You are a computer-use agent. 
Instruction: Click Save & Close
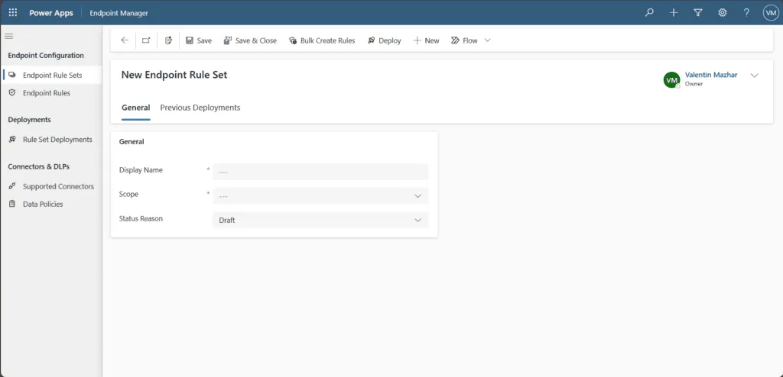[x=250, y=40]
